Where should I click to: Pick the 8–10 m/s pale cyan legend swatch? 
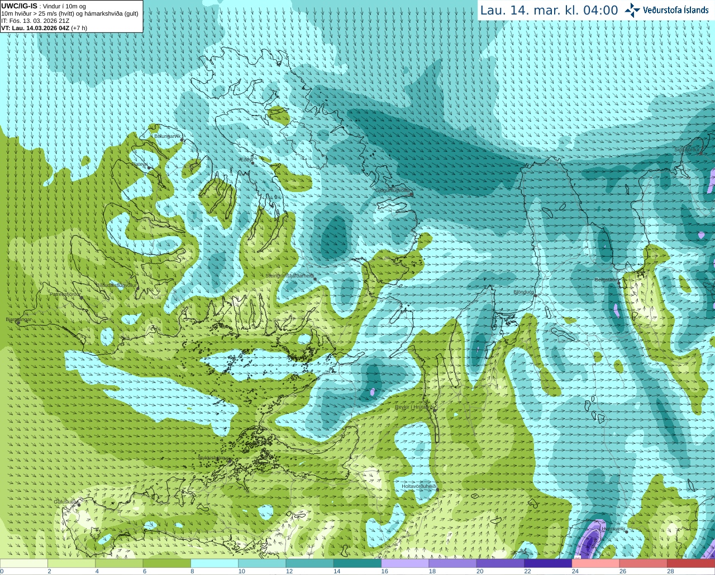(x=214, y=563)
